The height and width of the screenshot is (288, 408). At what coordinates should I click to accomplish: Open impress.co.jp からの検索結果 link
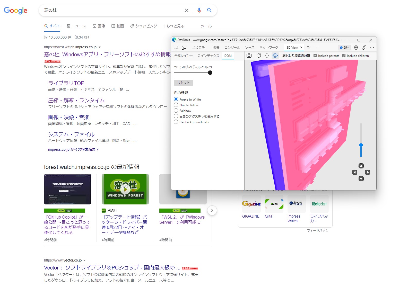73,149
